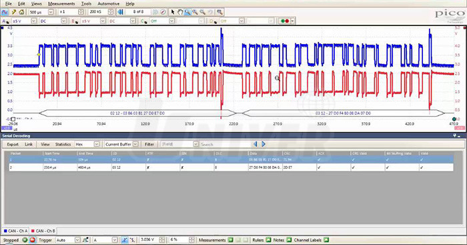Click the Export button in Serial Decoding
Image resolution: width=467 pixels, height=245 pixels.
(13, 144)
